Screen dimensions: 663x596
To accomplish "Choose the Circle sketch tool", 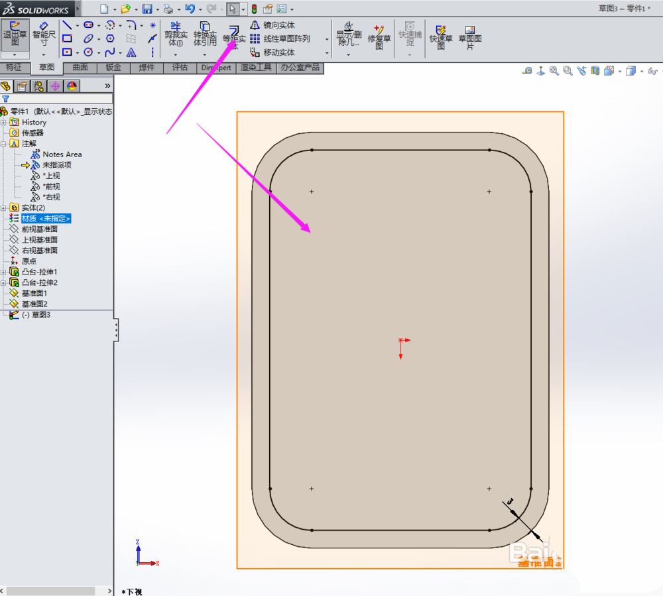I will (88, 52).
